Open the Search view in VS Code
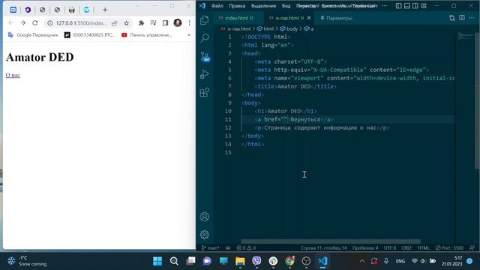Screen dimensions: 480x270 point(205,38)
